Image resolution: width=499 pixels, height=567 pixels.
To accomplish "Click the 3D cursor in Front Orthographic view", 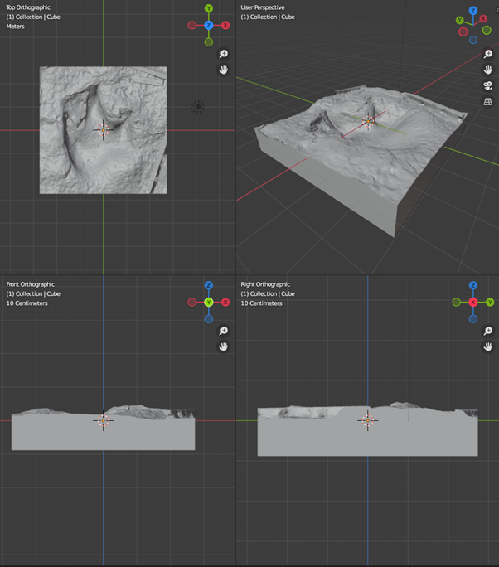I will click(103, 420).
